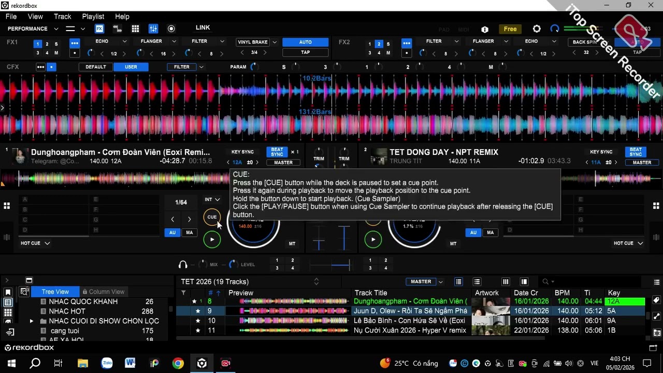Toggle deck 1 BEAT SYNC
663x373 pixels.
coord(277,152)
